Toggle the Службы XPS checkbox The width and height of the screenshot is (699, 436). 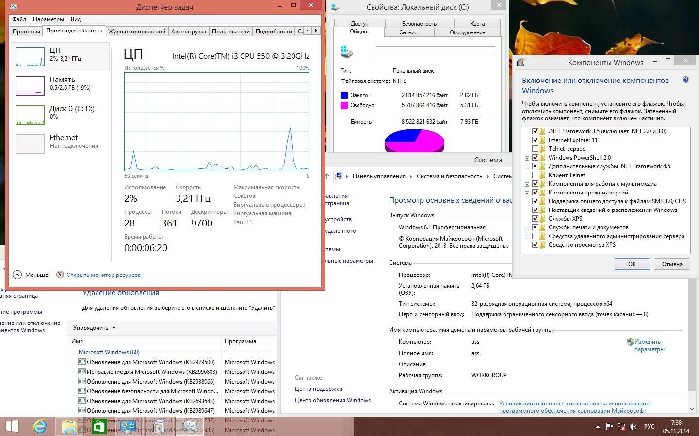point(536,219)
